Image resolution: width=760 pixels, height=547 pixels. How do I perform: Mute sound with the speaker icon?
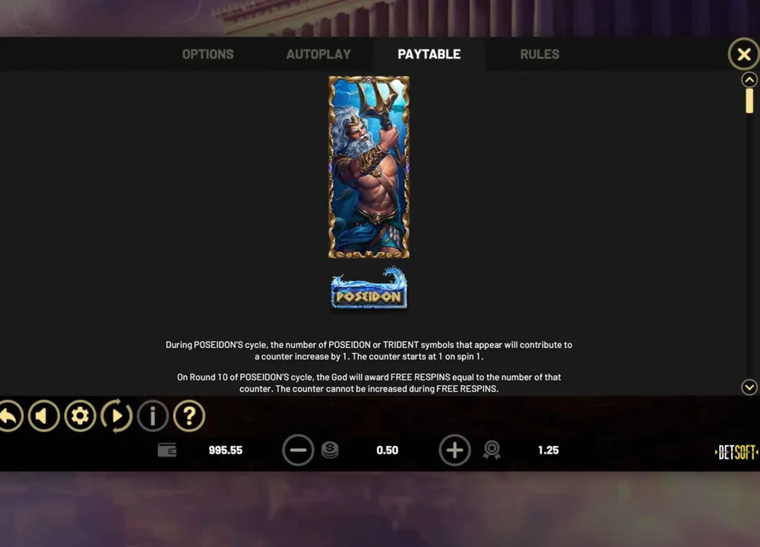[43, 416]
